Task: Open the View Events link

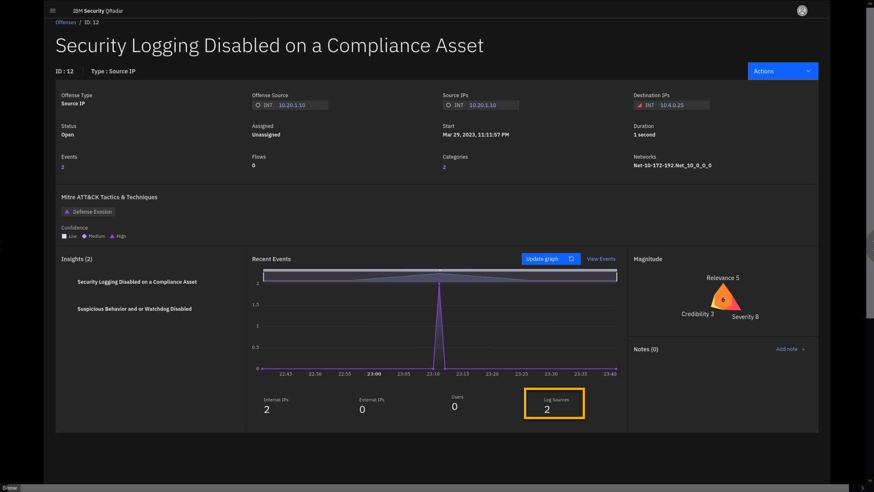Action: click(x=601, y=259)
